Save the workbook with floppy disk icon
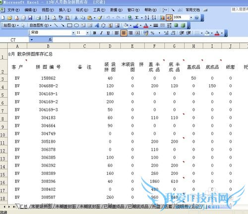This screenshot has width=248, height=214. pos(30,17)
